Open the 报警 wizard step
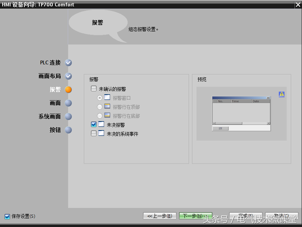 point(55,90)
